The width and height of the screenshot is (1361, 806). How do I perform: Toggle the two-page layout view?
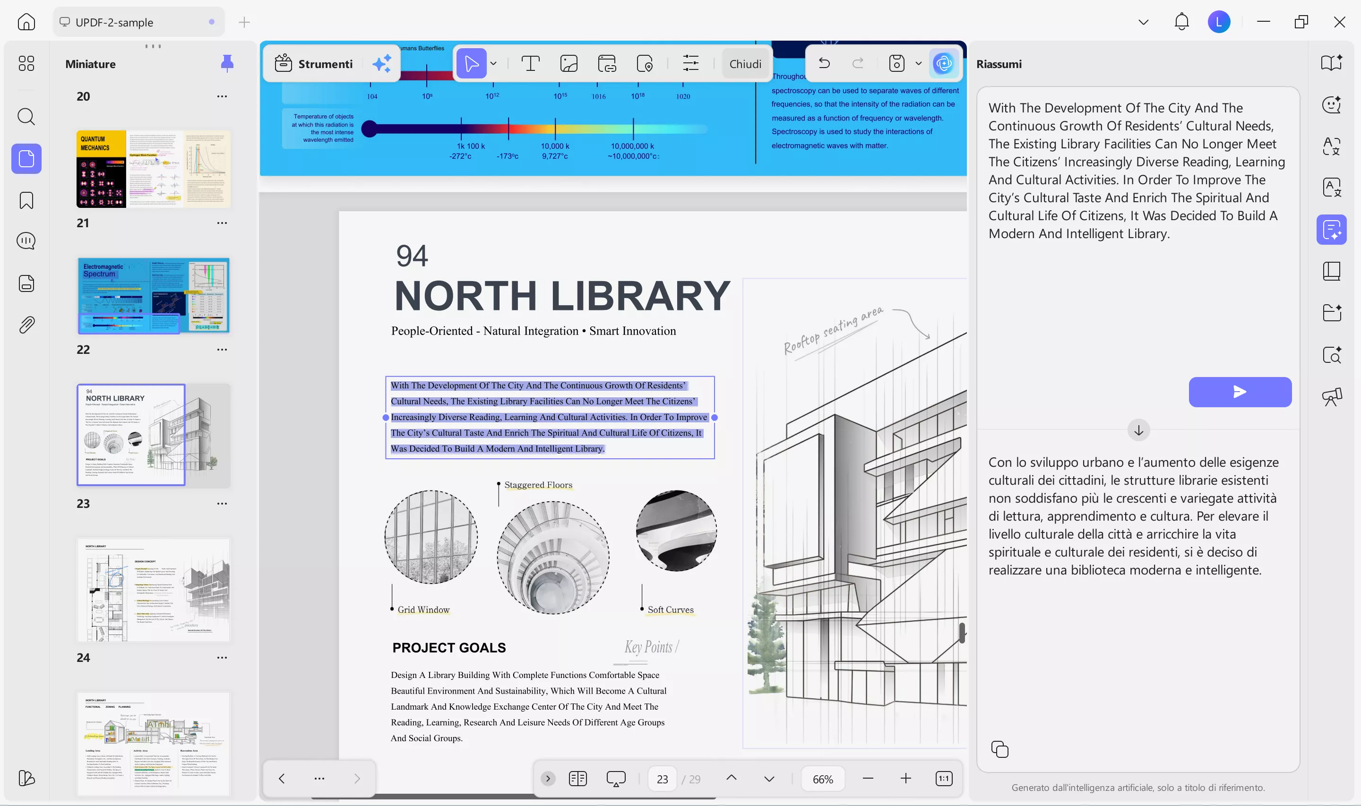(577, 778)
